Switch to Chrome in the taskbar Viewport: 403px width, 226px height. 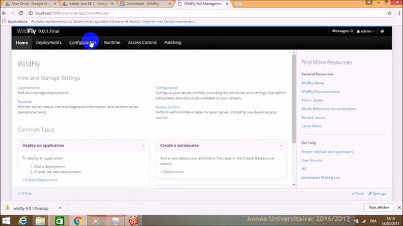coord(77,220)
